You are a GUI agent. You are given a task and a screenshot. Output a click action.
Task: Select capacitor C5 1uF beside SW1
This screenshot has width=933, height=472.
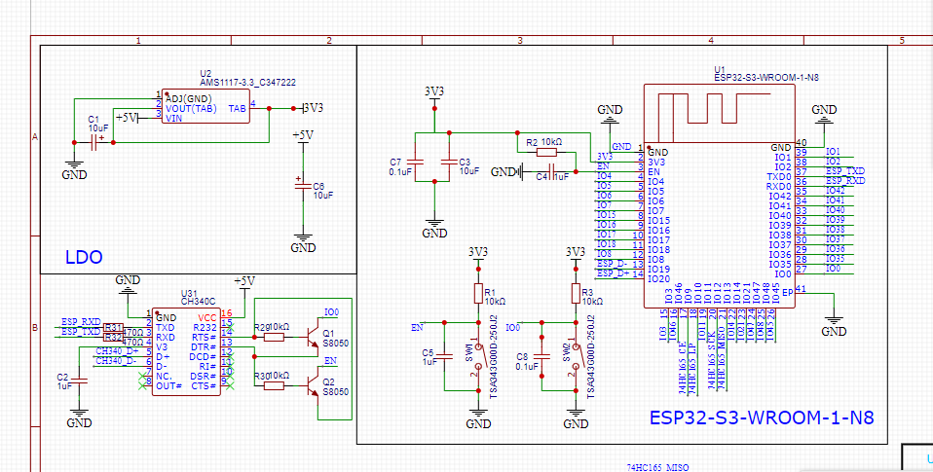point(444,356)
